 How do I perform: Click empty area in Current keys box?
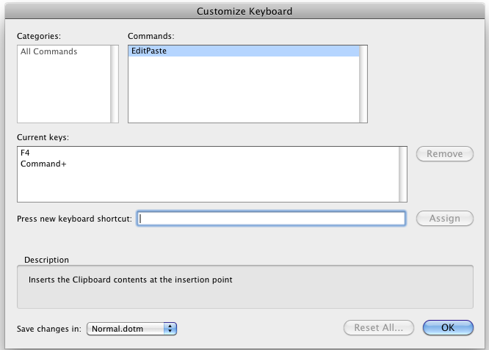[209, 186]
